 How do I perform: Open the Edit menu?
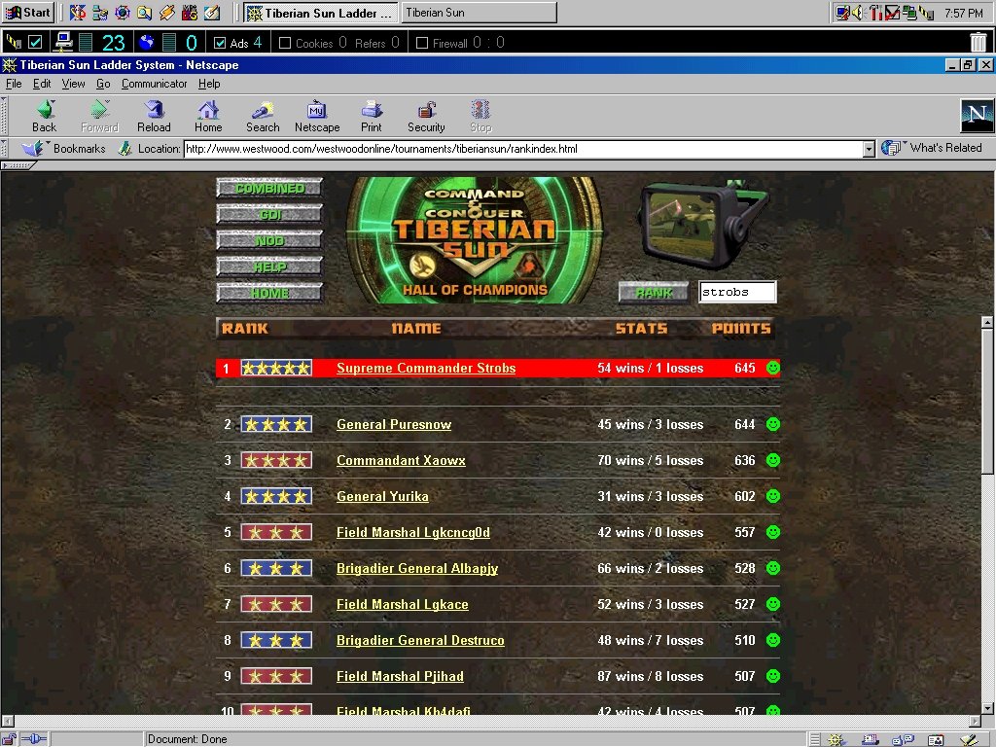click(42, 84)
